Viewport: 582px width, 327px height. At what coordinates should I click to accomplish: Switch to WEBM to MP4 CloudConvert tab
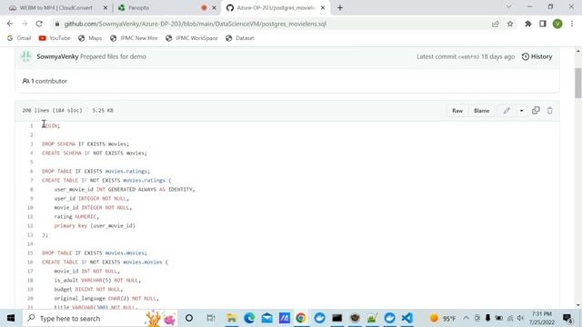coord(55,8)
